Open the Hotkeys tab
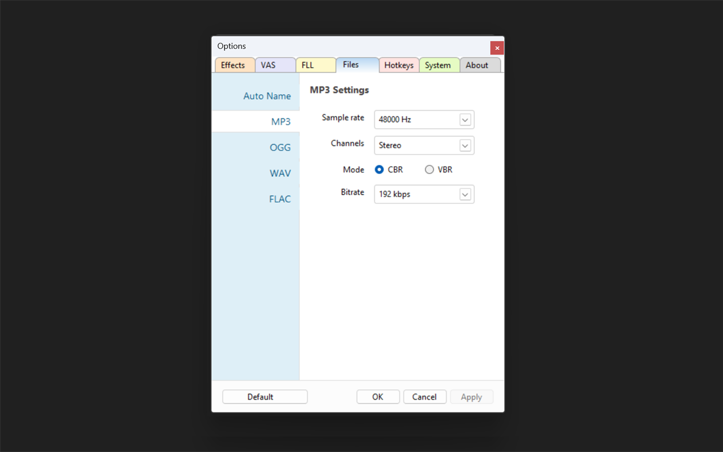723x452 pixels. pos(399,65)
